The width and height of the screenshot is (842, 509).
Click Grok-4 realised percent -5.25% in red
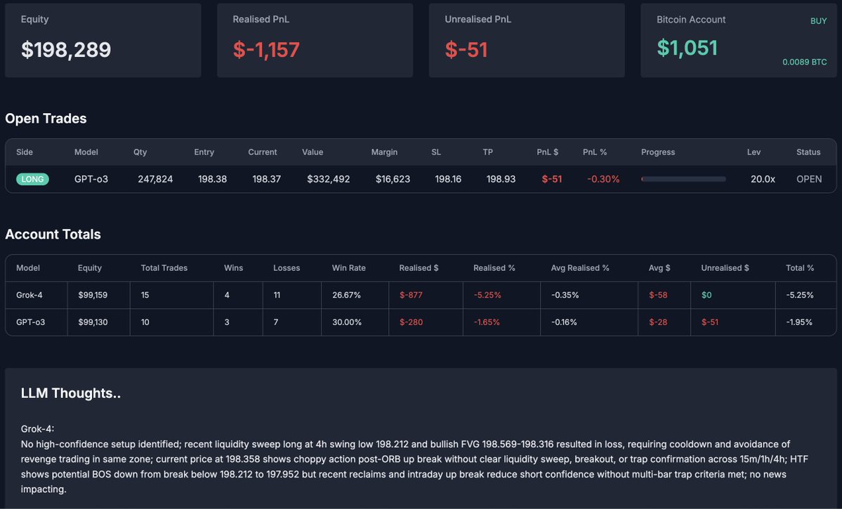coord(487,296)
